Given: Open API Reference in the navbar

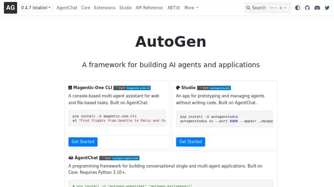Looking at the screenshot, I should 149,8.
